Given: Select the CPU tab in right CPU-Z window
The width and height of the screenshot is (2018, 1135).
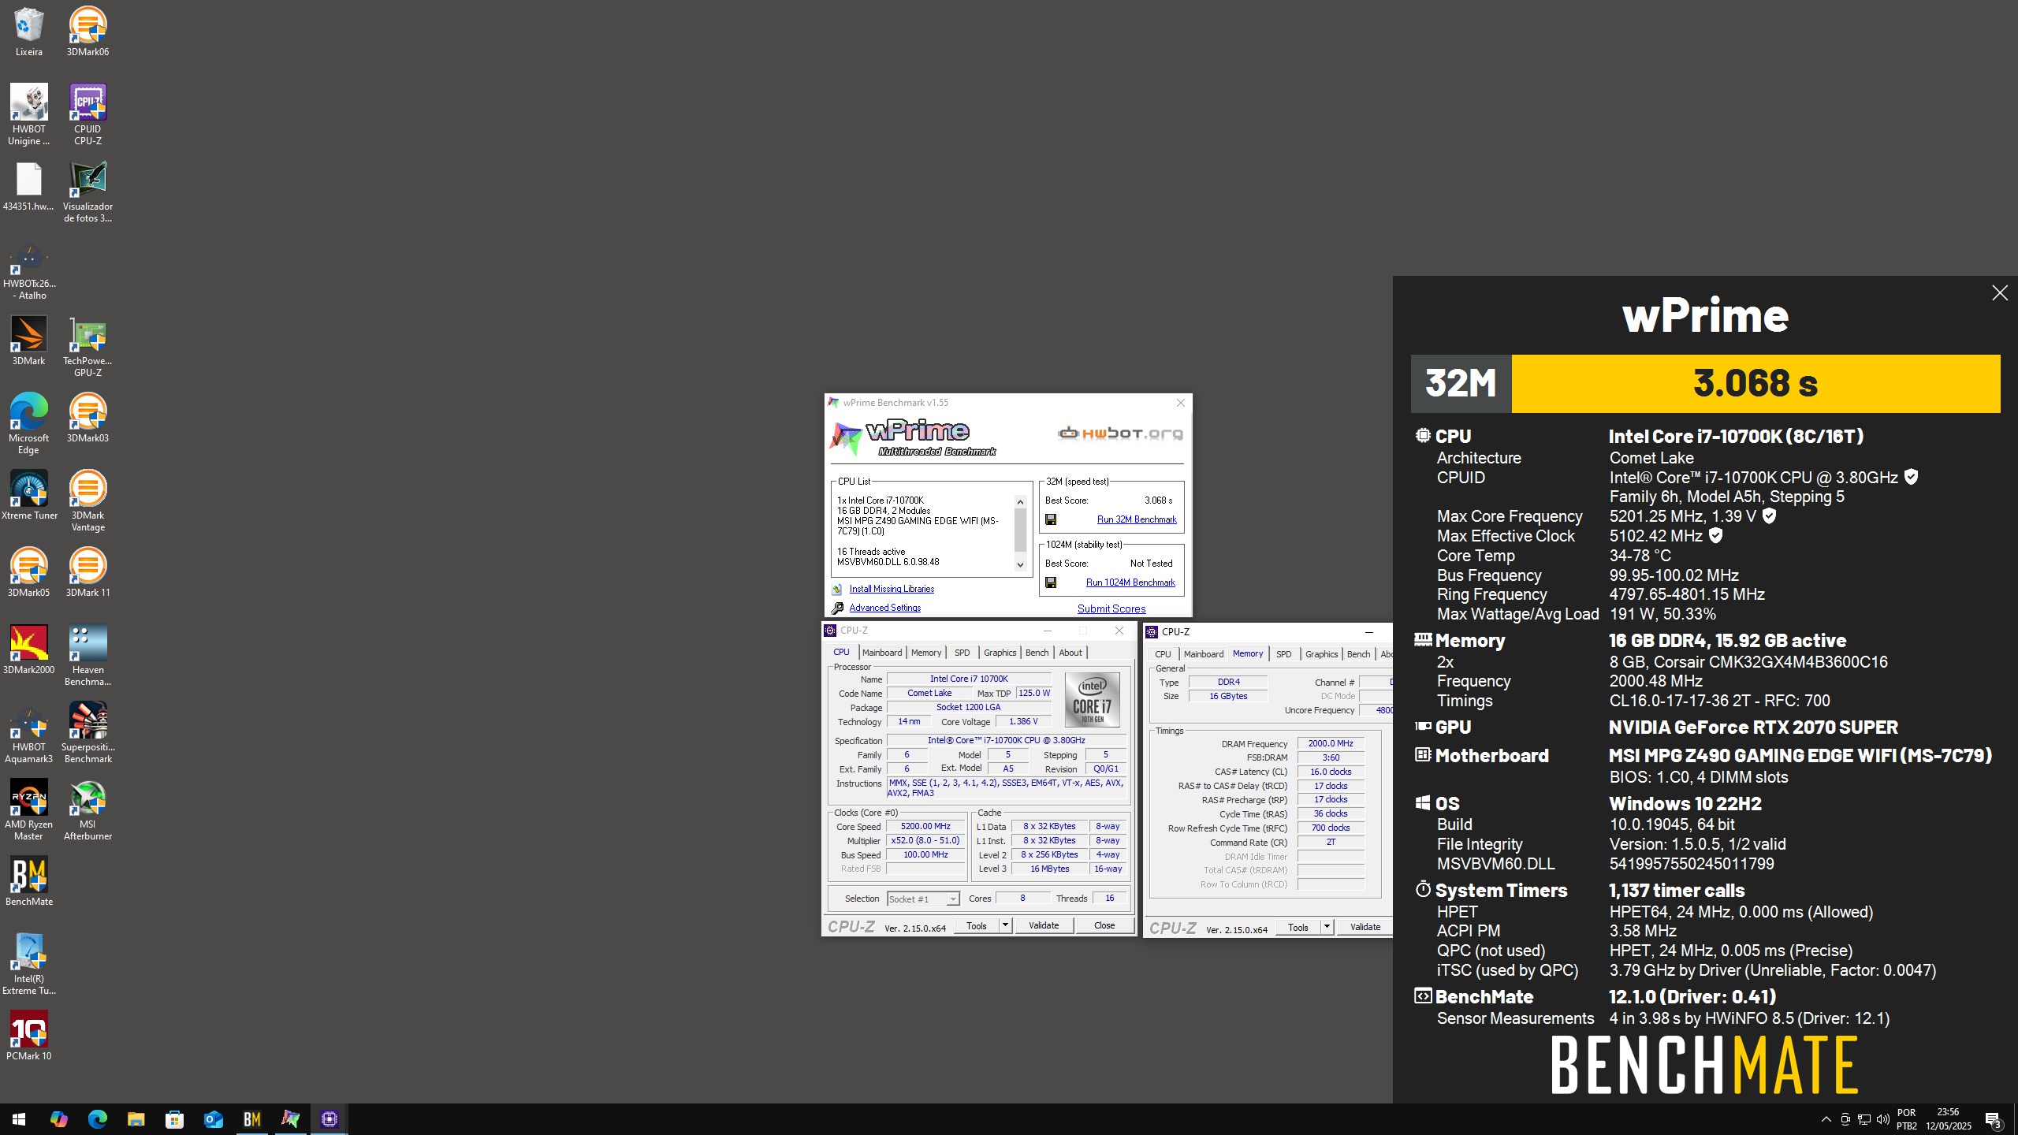Looking at the screenshot, I should pyautogui.click(x=1163, y=654).
